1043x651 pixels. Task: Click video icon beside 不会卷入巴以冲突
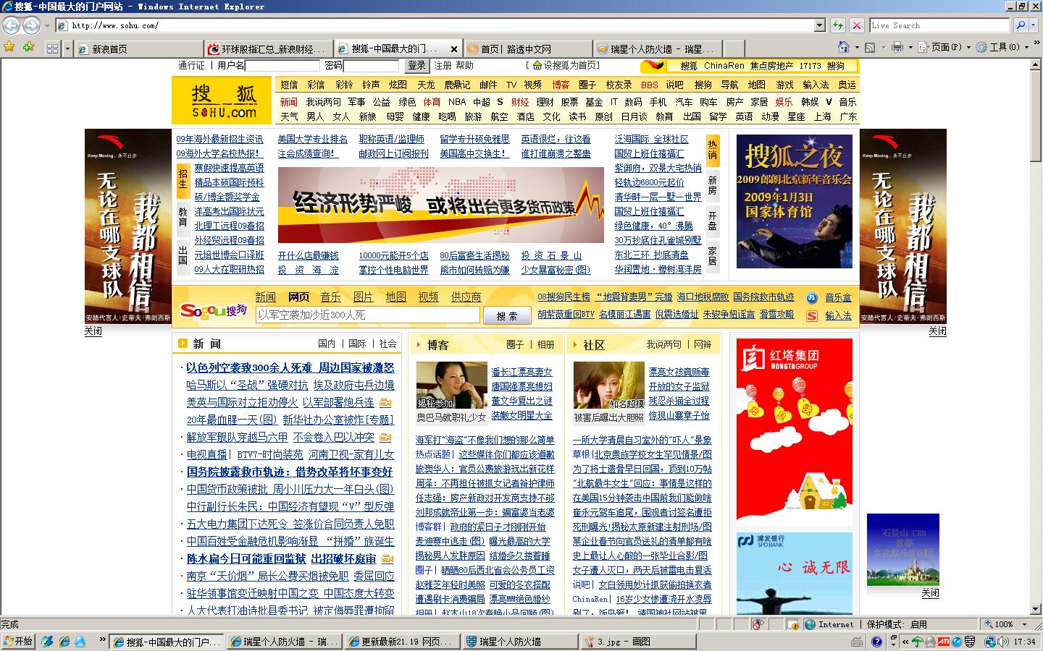point(385,438)
